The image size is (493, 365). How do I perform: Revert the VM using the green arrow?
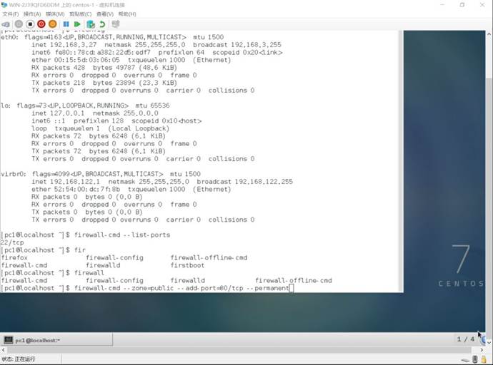tap(102, 24)
